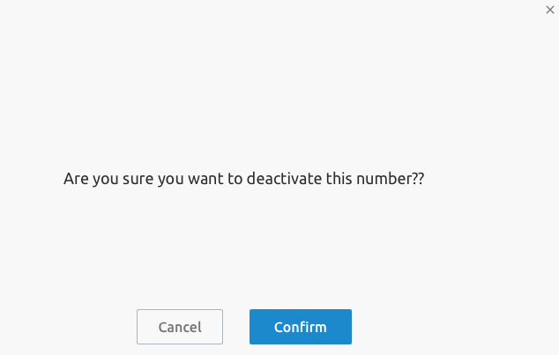The width and height of the screenshot is (559, 355).
Task: Cancel the number deactivation
Action: pyautogui.click(x=180, y=327)
